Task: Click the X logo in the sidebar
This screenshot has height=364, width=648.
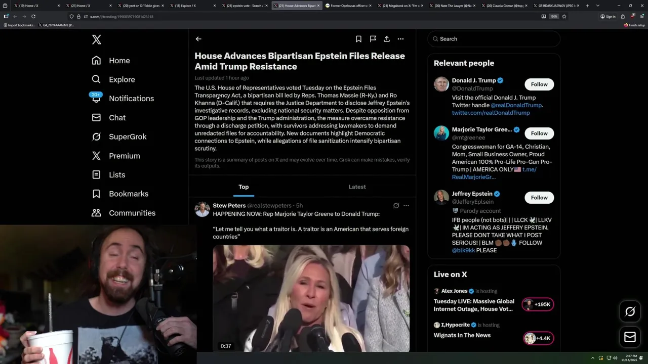Action: 97,39
